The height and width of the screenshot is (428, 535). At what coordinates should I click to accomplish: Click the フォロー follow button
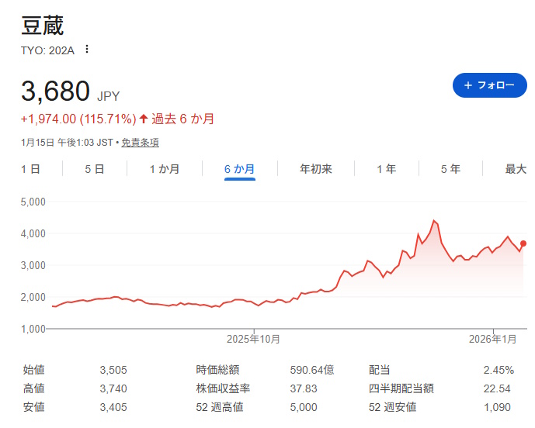489,85
